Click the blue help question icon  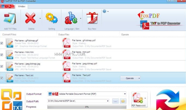(x=104, y=11)
